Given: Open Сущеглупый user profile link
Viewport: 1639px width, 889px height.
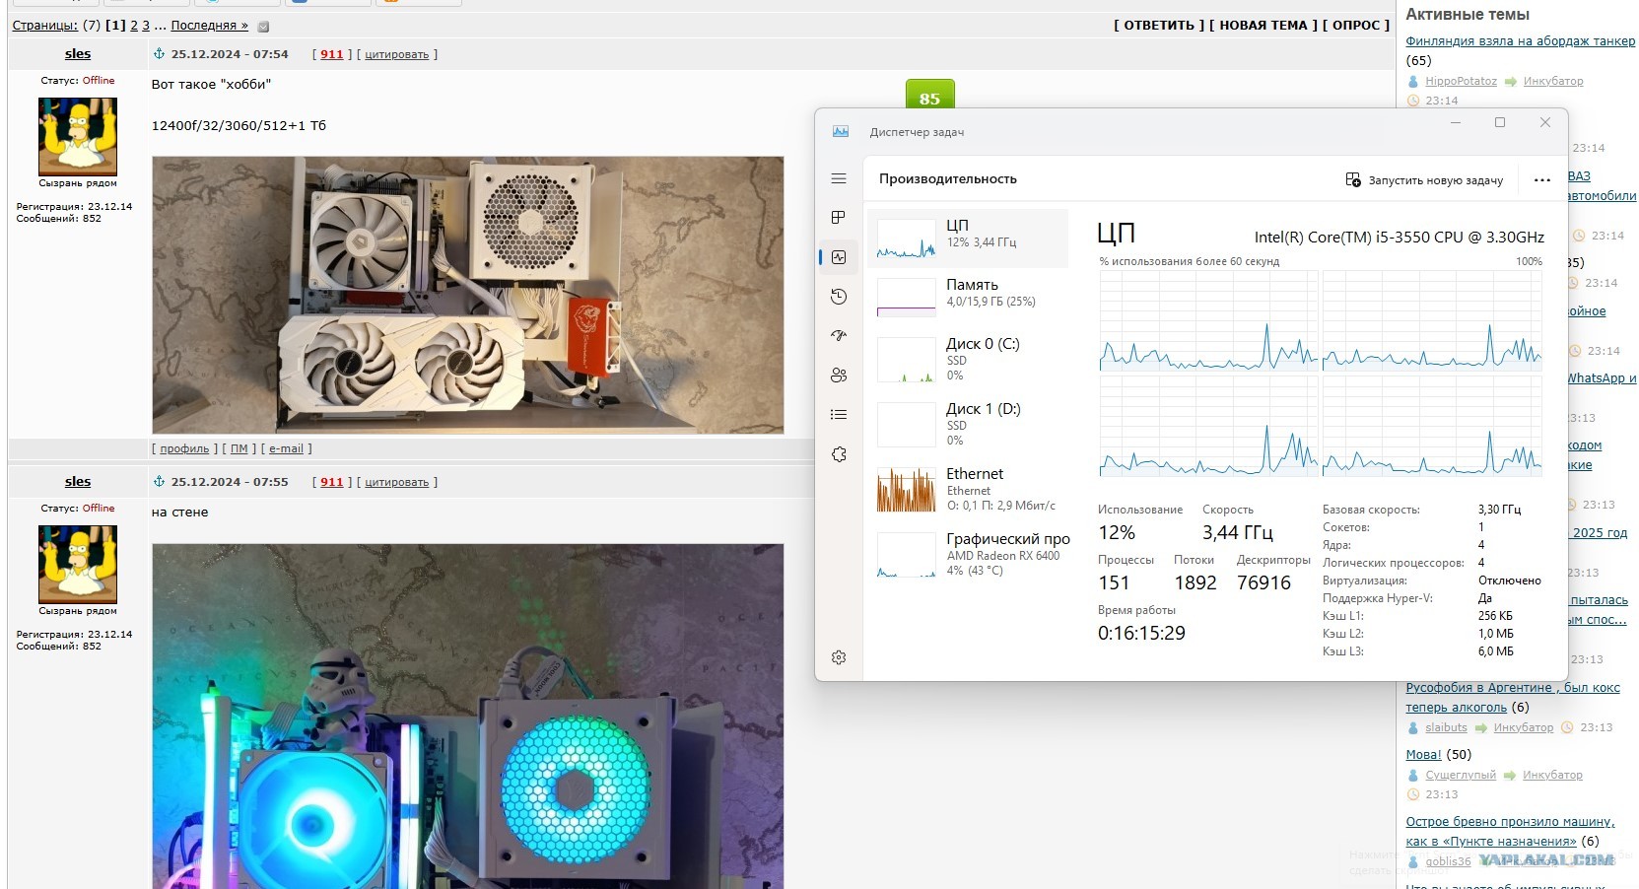Looking at the screenshot, I should (x=1461, y=775).
